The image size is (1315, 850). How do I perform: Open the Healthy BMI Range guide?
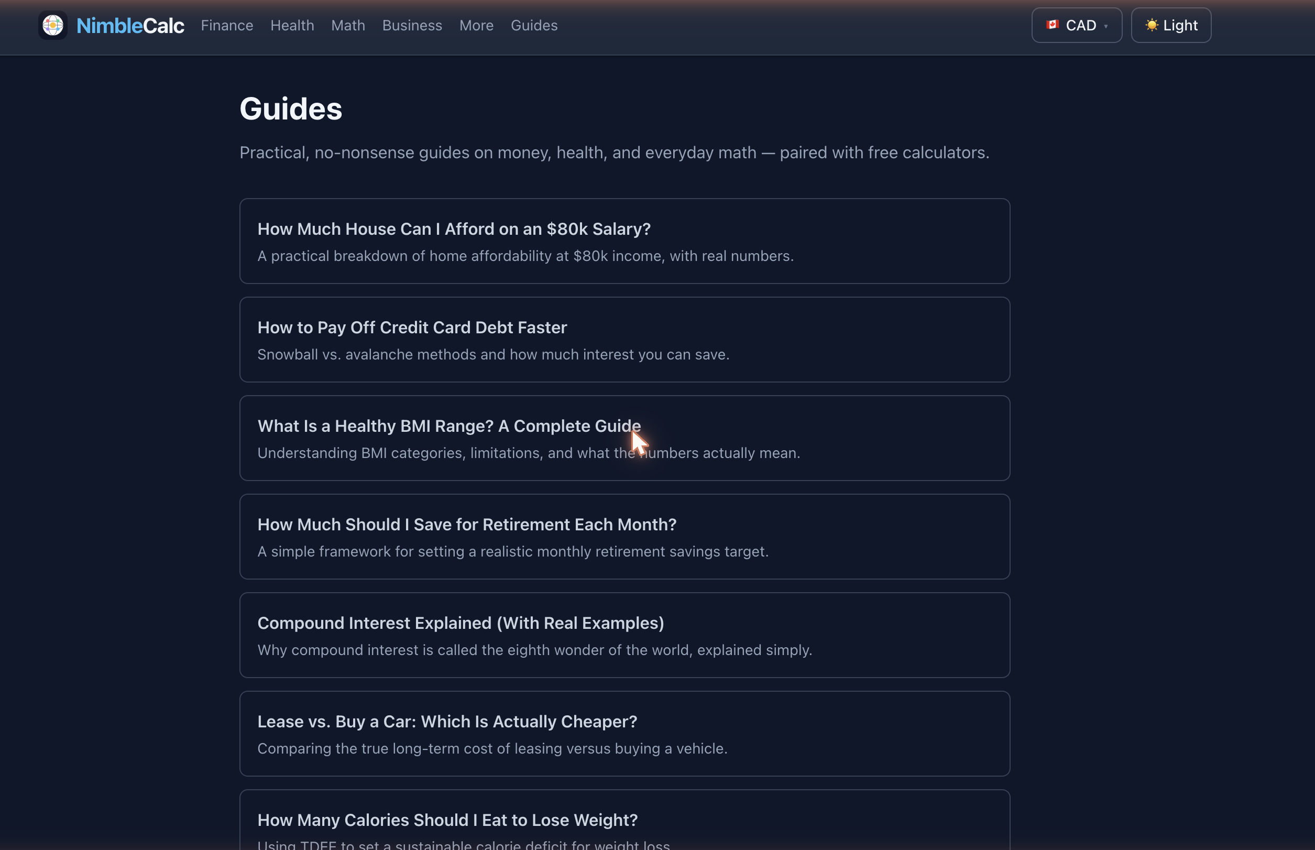coord(624,438)
